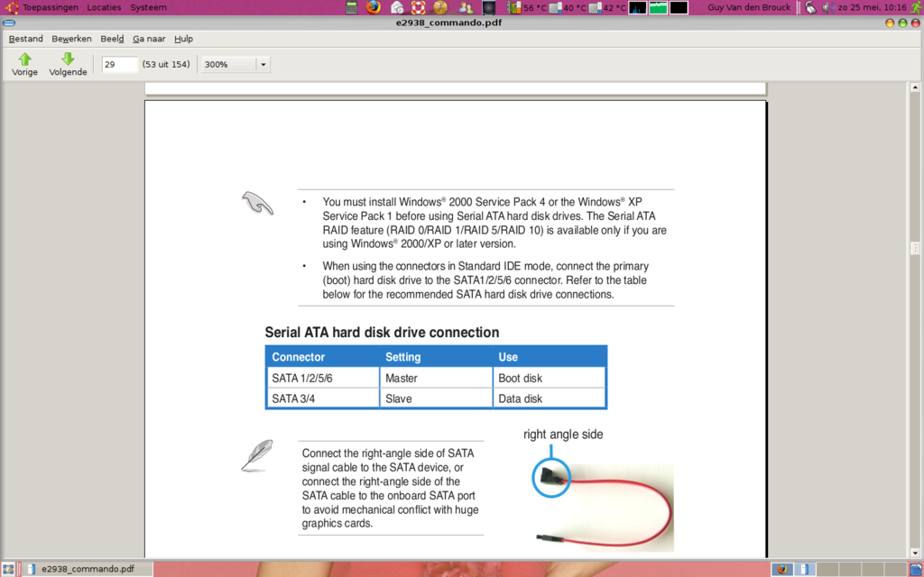Screen dimensions: 924x577
Task: Go to previous page with Vorige arrow
Action: pyautogui.click(x=24, y=63)
